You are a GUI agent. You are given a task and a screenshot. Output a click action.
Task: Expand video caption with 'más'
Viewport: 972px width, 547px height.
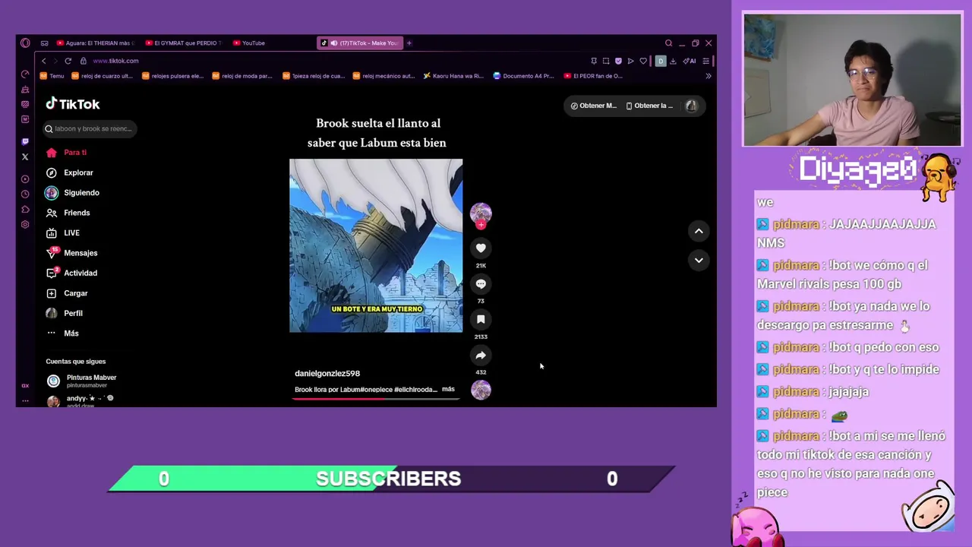pyautogui.click(x=448, y=389)
